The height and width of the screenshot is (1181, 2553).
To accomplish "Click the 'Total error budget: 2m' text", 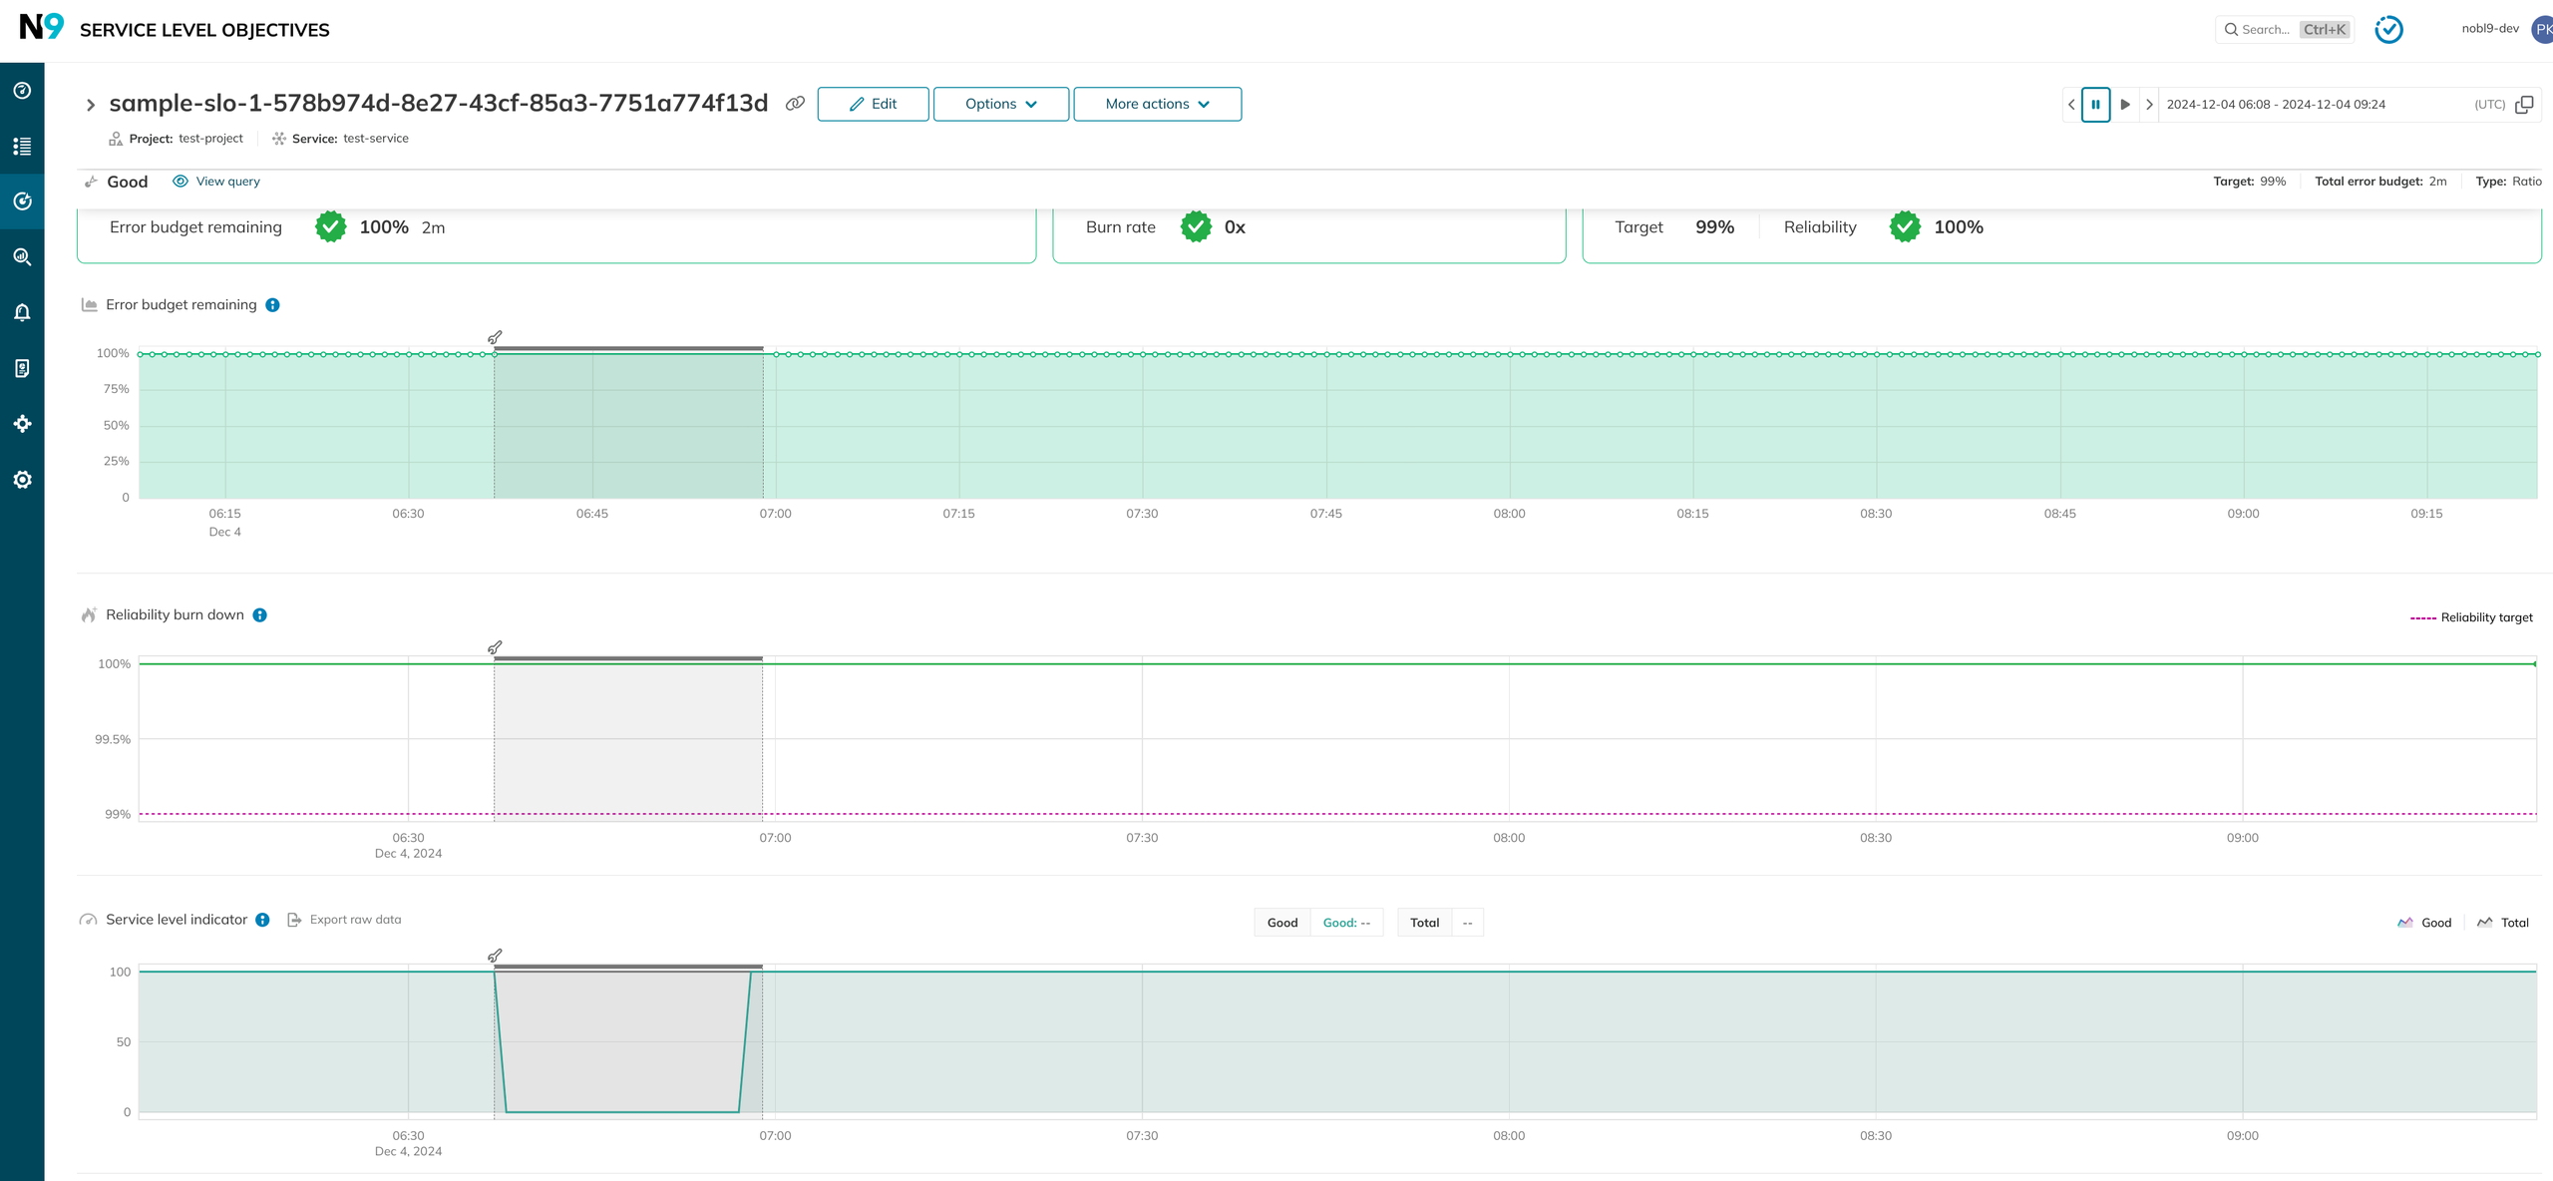I will (x=2380, y=182).
